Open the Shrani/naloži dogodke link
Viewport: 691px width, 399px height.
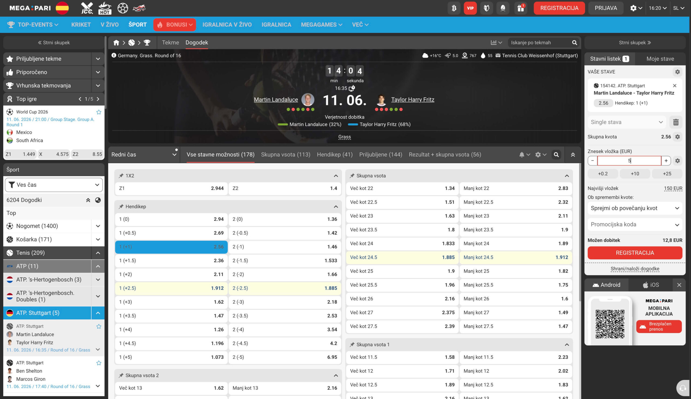point(635,269)
